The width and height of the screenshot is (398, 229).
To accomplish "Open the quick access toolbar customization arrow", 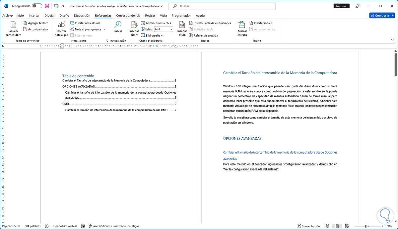I will 63,6.
